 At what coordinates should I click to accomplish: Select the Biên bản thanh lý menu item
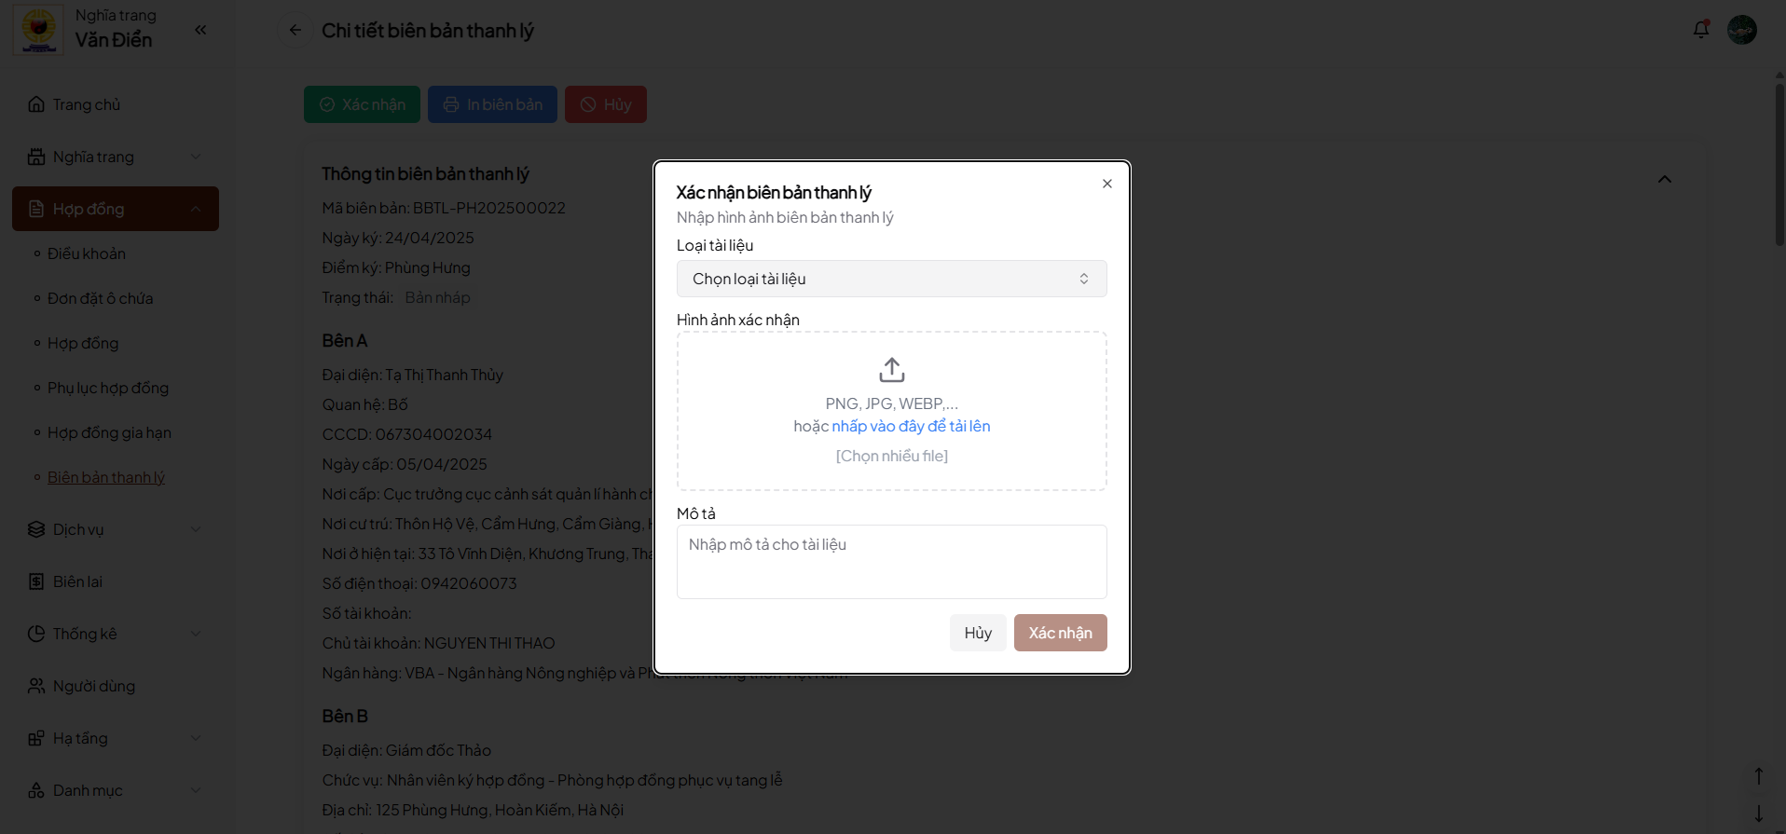[106, 477]
